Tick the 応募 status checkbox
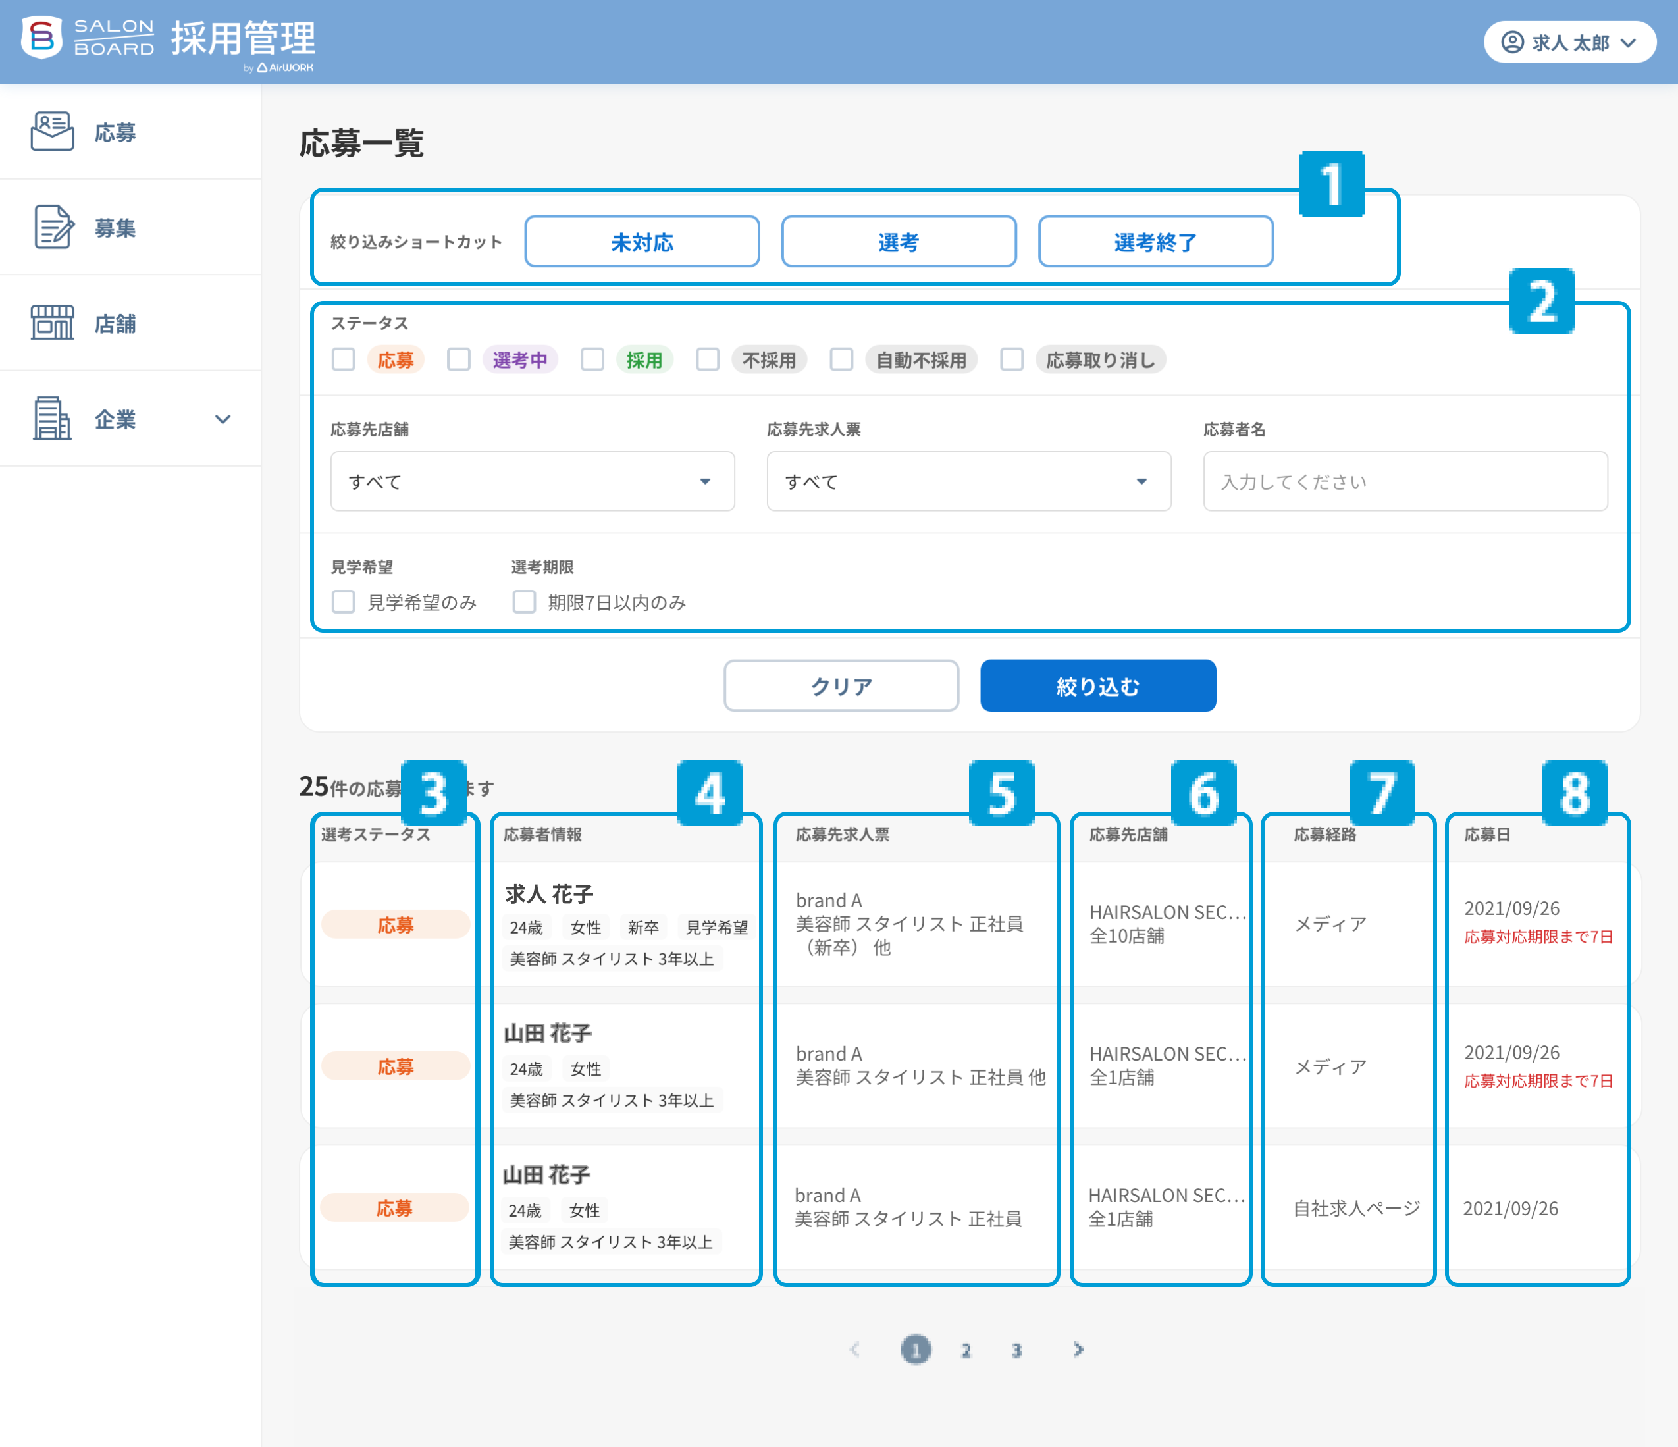This screenshot has height=1447, width=1678. point(344,359)
